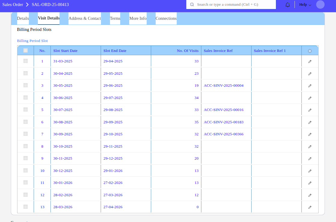
Task: Open invoice link ACC-SINV-2025-00004
Action: (224, 85)
